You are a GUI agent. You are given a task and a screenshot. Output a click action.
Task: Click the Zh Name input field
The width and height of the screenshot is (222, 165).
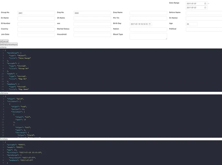(x=92, y=18)
